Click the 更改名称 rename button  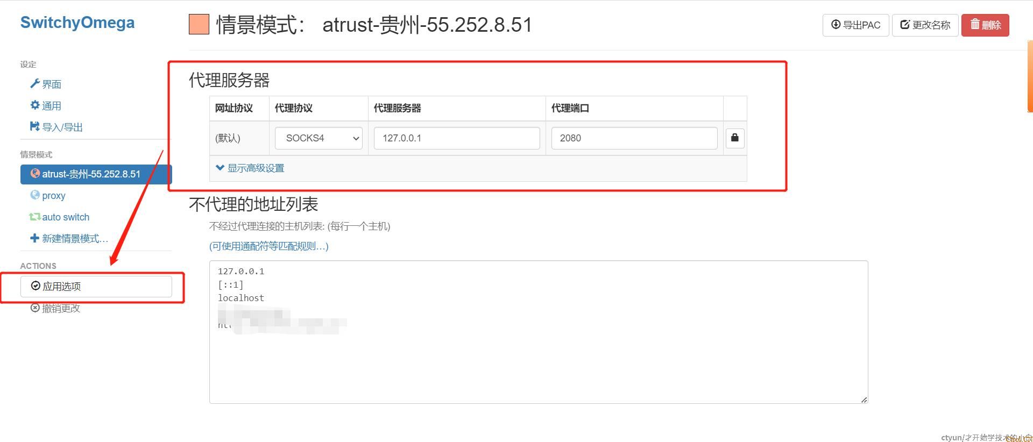(925, 25)
